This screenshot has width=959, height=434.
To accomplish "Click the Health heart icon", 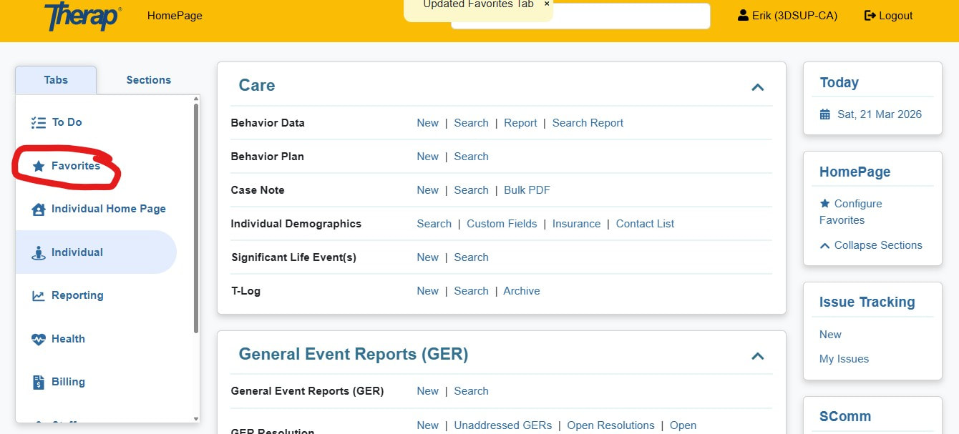I will pyautogui.click(x=39, y=340).
